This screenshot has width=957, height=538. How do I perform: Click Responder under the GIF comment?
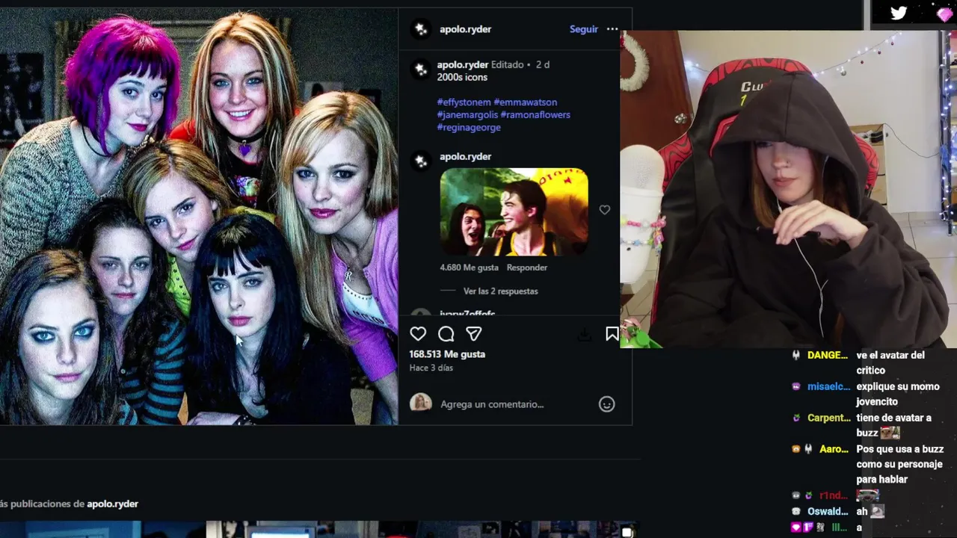(527, 268)
